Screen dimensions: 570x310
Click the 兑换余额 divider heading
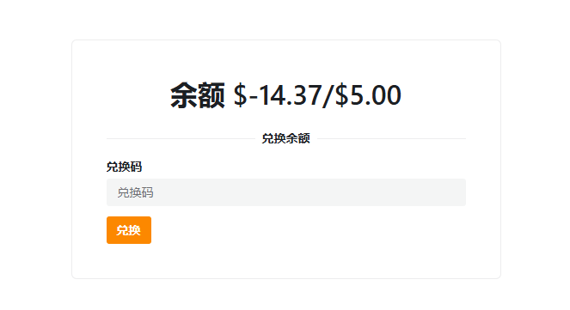point(286,138)
